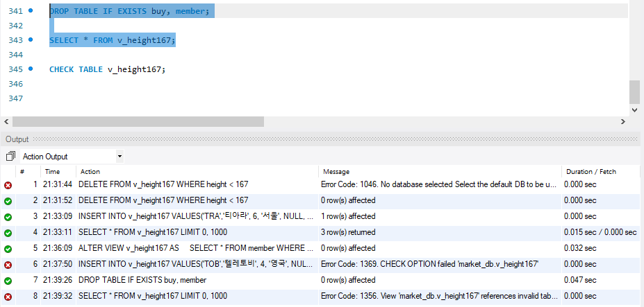Select the INSERT INTO 'TOB' action cell
This screenshot has height=307, width=644.
[197, 264]
